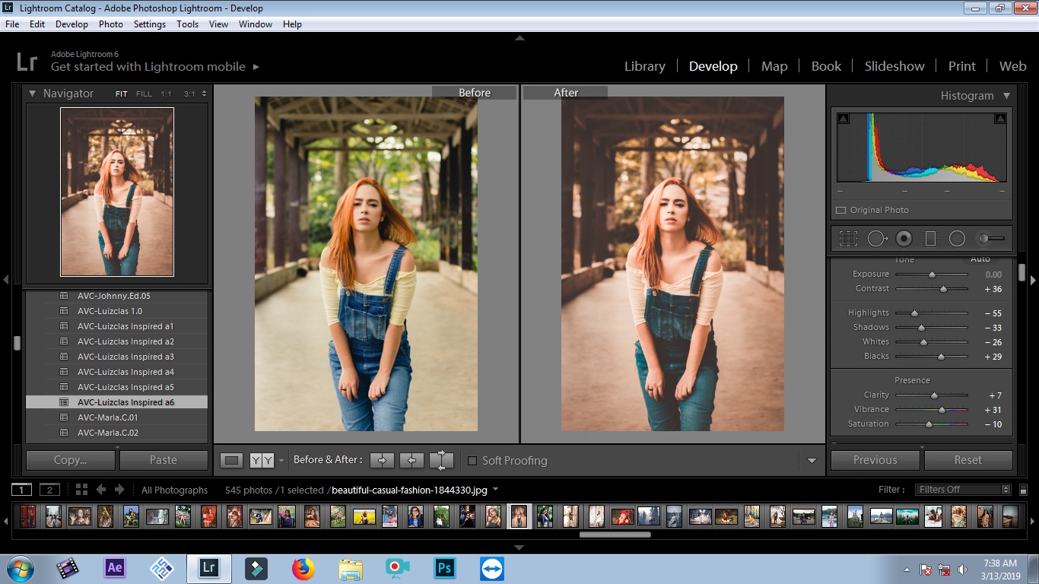Open the Photo menu
This screenshot has width=1039, height=584.
point(110,24)
